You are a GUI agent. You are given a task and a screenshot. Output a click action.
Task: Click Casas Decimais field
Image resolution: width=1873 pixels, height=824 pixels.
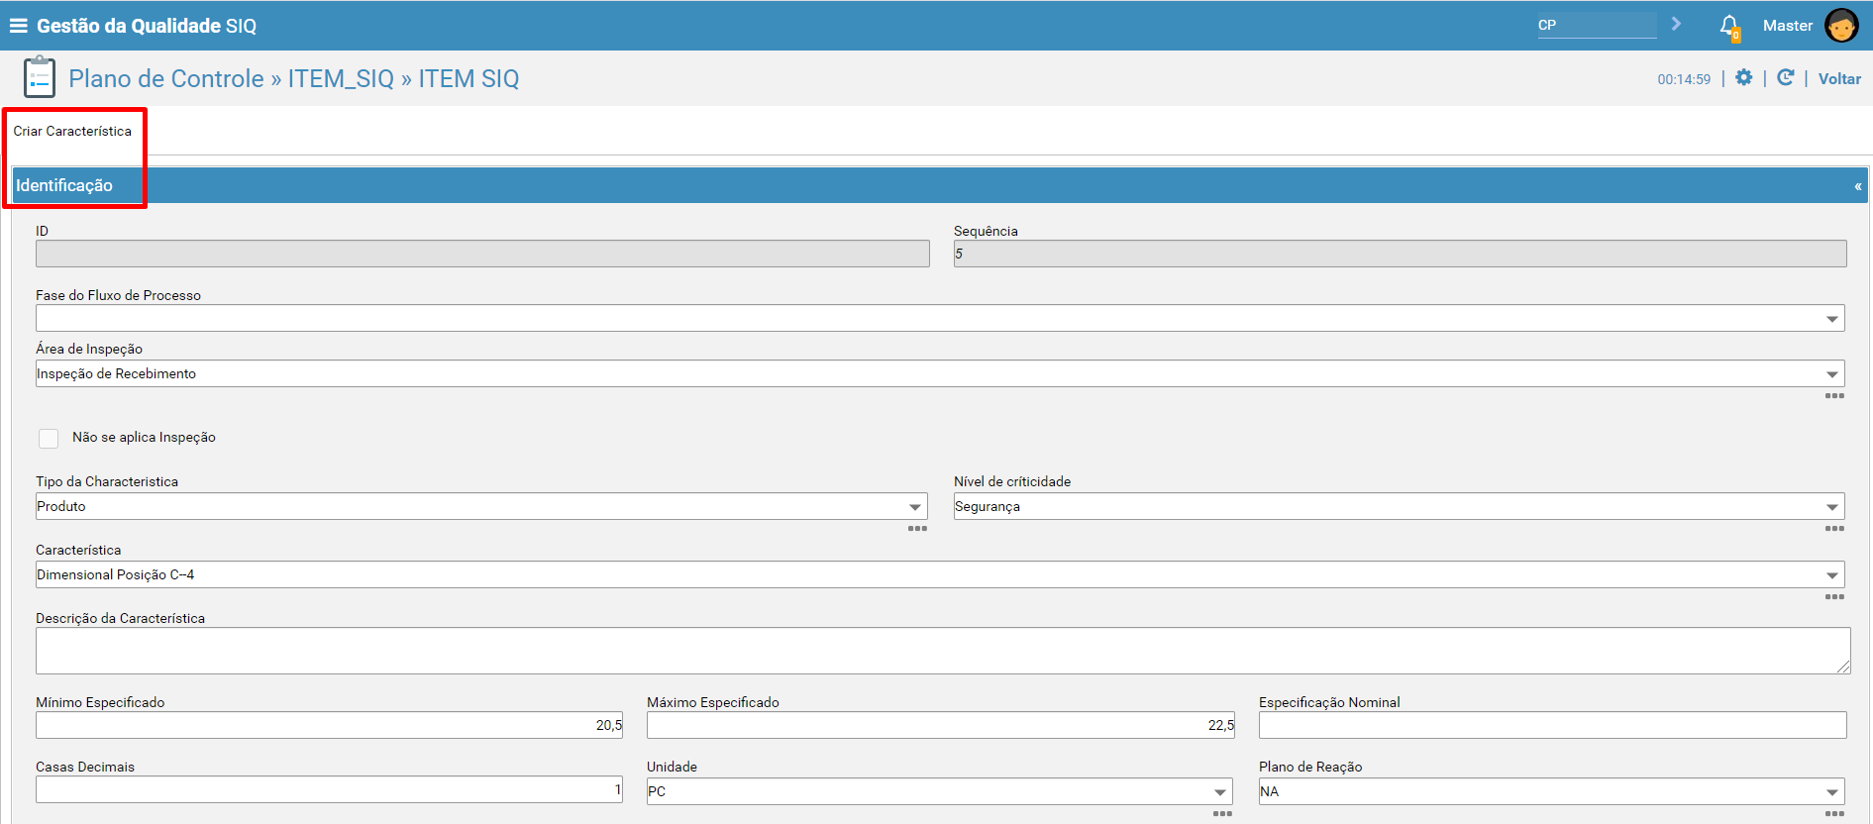click(329, 789)
